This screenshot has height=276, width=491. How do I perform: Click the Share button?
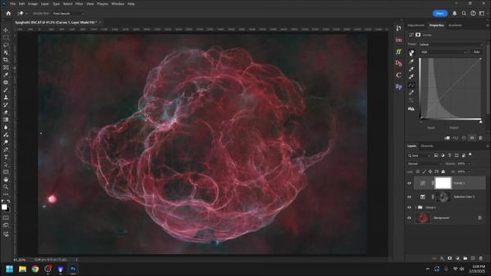pos(440,13)
